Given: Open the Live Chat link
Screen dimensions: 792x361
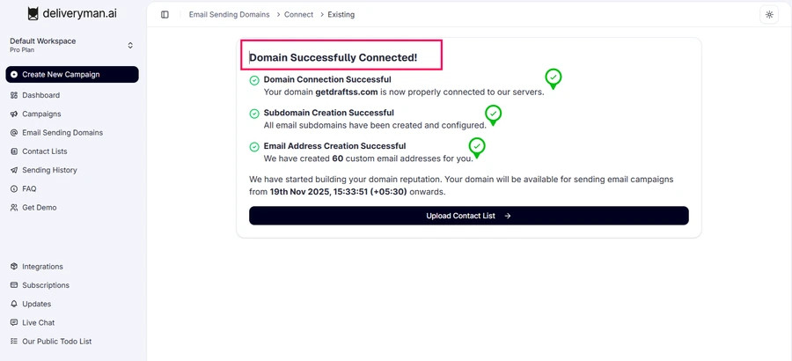Looking at the screenshot, I should [x=38, y=323].
